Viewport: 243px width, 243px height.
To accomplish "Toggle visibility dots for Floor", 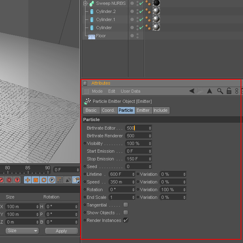I will point(137,36).
